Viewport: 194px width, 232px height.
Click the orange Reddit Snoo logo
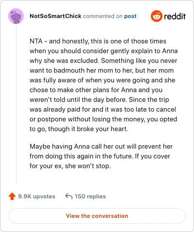pyautogui.click(x=156, y=16)
